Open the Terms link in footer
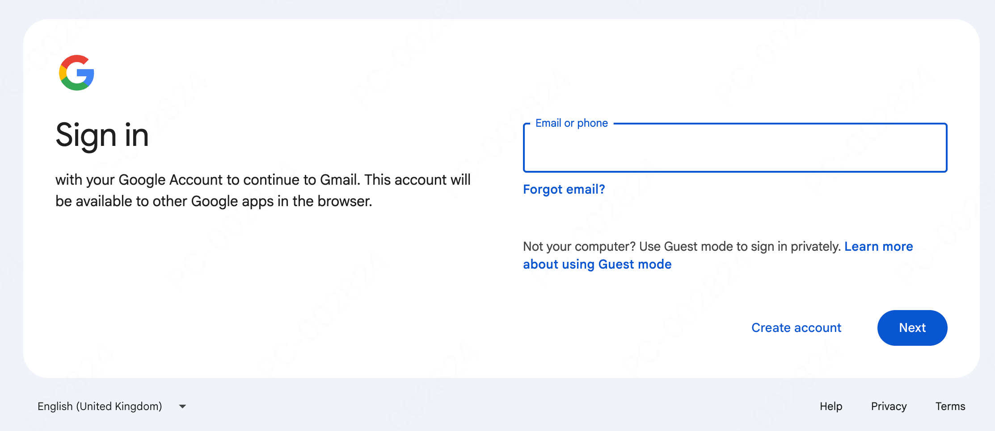Viewport: 995px width, 431px height. coord(950,406)
